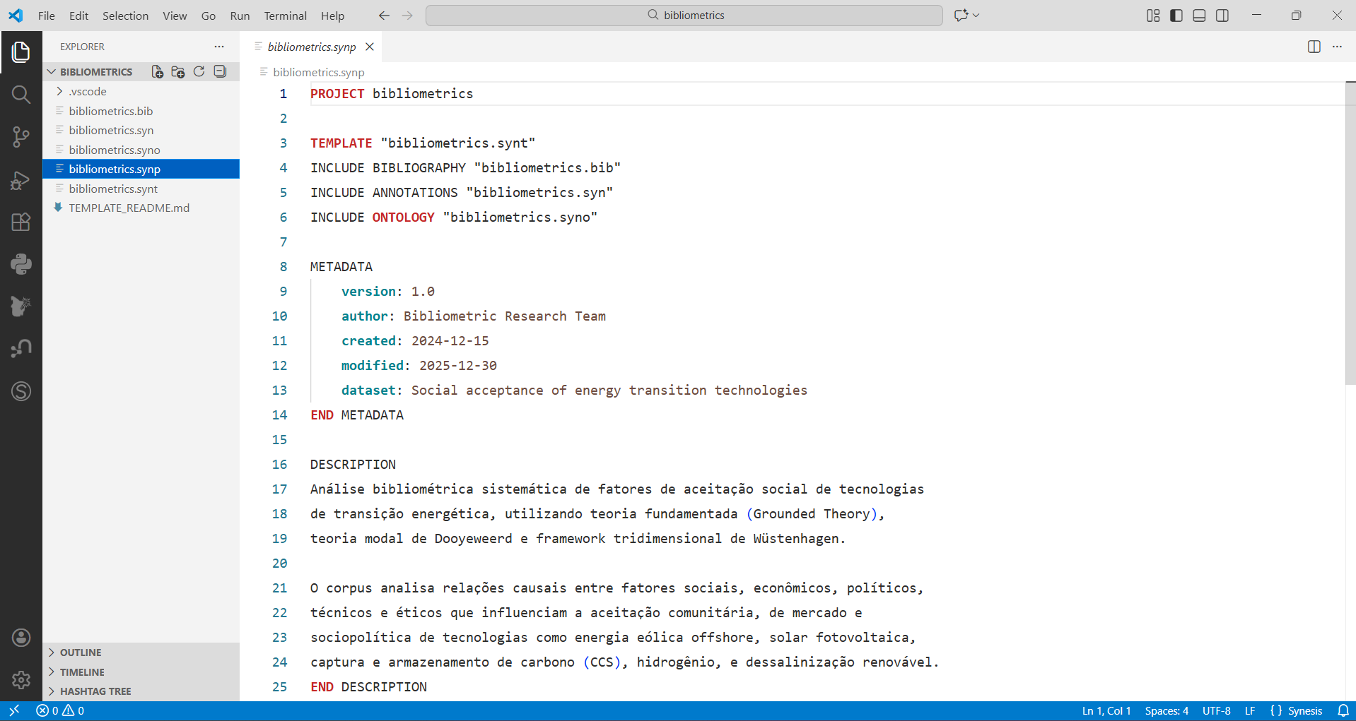Toggle the bottom panel visibility

pos(1199,16)
